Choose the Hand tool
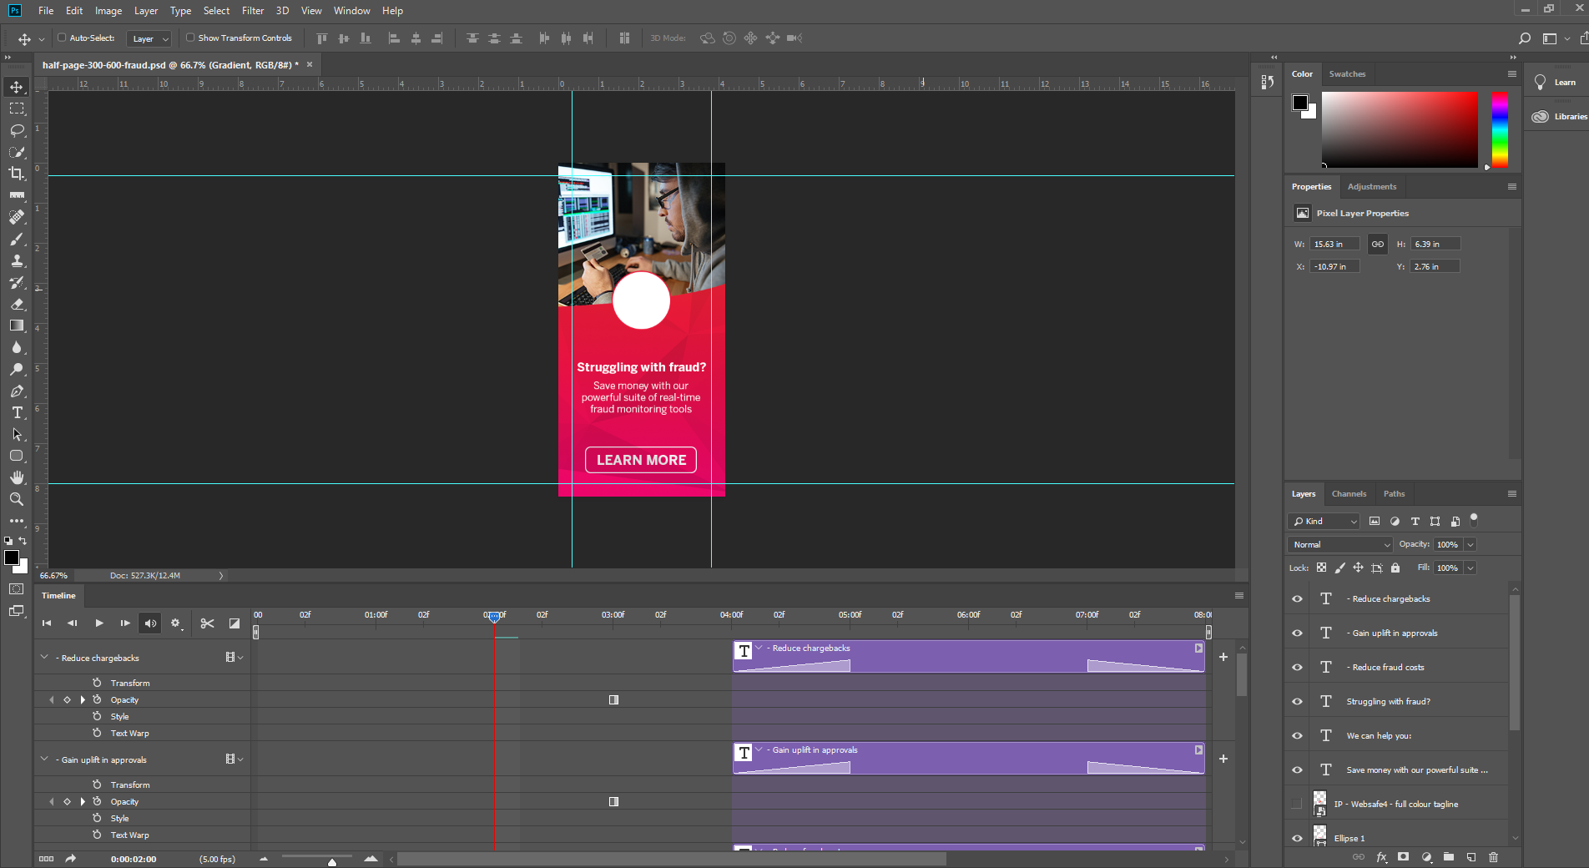1589x868 pixels. (17, 477)
